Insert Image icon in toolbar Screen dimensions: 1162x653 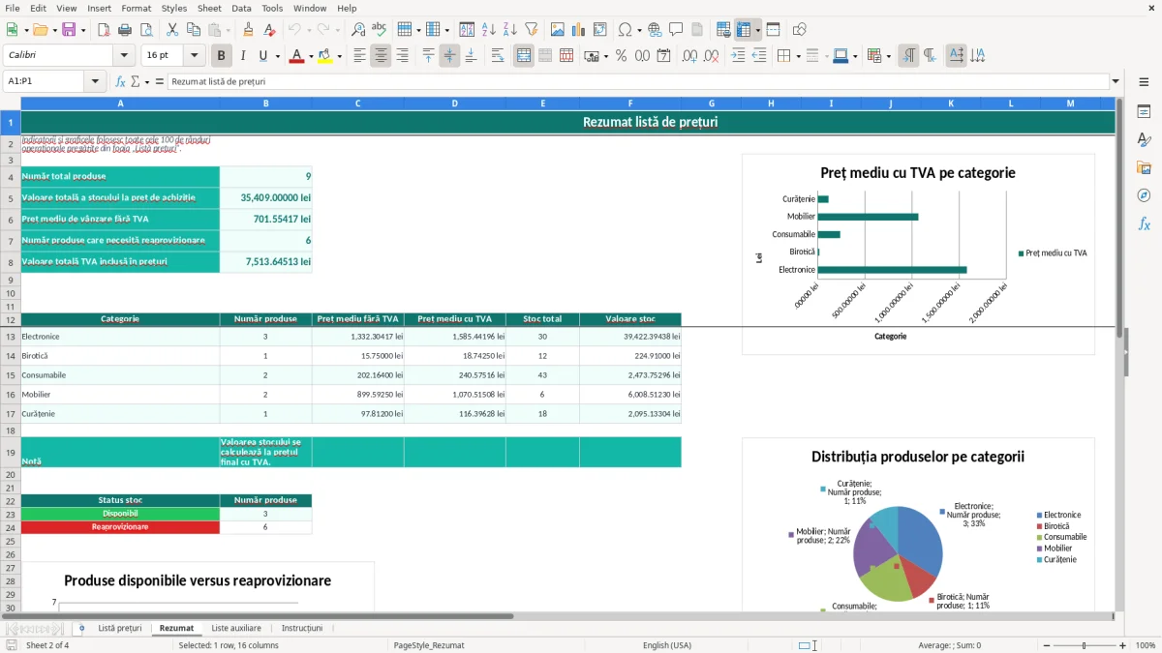tap(558, 30)
